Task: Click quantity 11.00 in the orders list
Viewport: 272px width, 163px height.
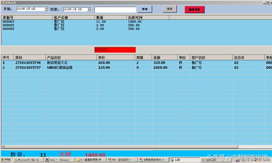Action: click(101, 22)
